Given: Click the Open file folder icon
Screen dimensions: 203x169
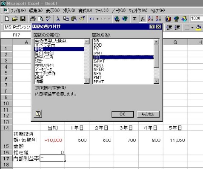Looking at the screenshot, I should pos(15,19).
